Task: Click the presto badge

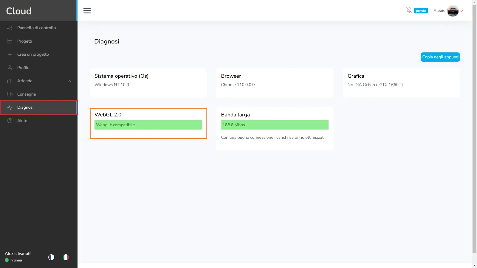Action: click(421, 11)
